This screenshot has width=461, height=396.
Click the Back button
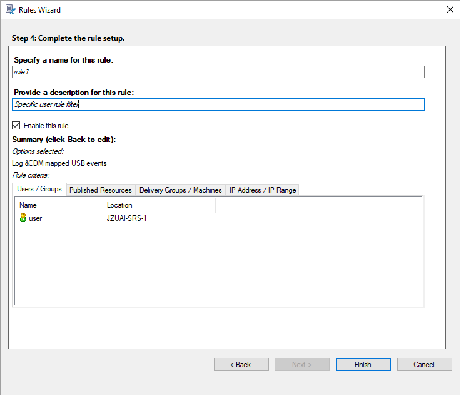click(241, 365)
